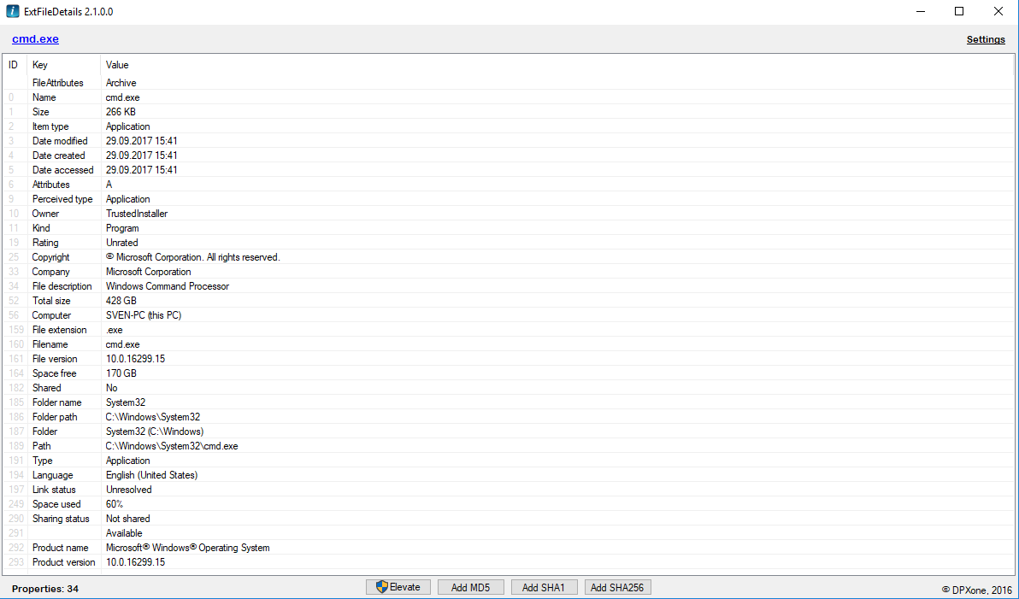Screen dimensions: 1019x599
Task: Select the Product name value
Action: (x=187, y=548)
